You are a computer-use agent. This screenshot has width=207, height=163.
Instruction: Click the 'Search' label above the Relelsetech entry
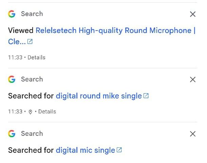point(32,14)
